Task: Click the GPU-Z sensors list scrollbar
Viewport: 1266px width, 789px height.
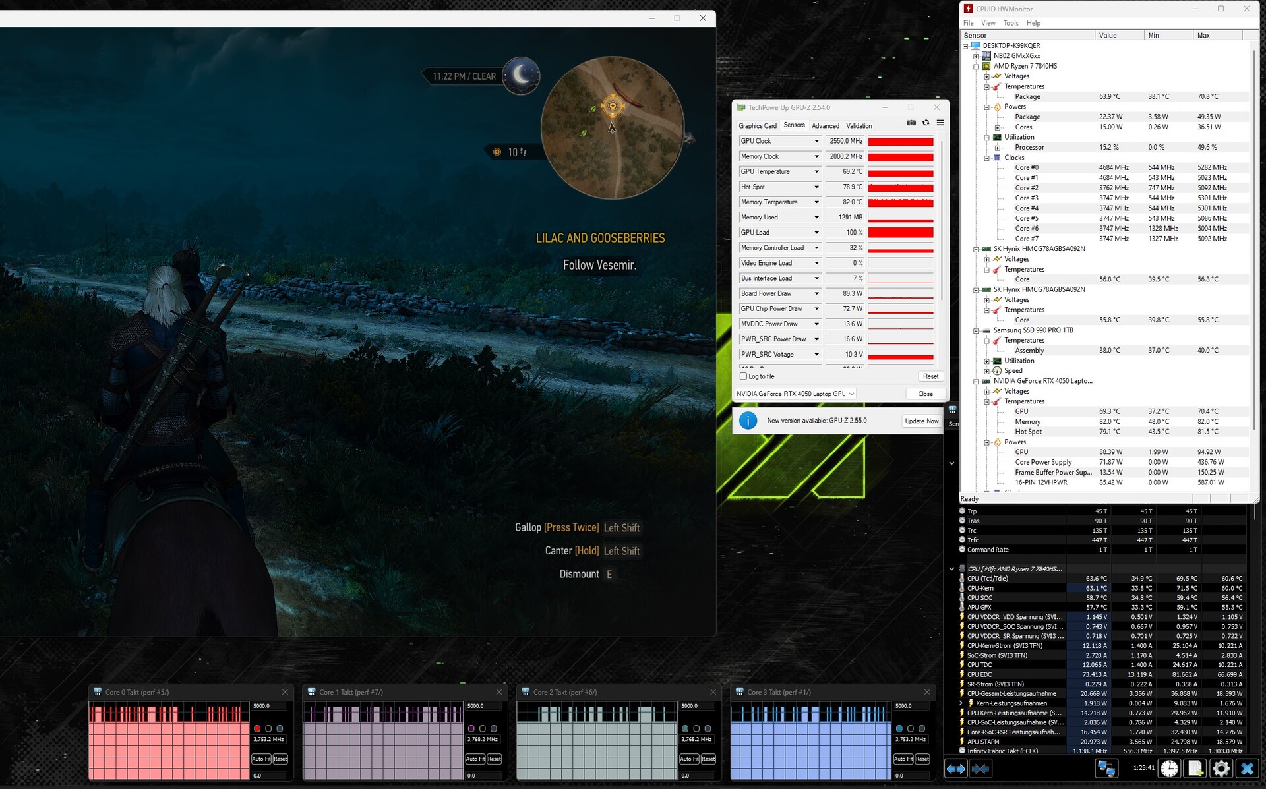Action: click(942, 218)
